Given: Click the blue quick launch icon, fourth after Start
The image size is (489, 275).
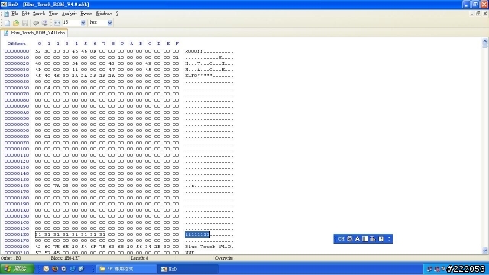Looking at the screenshot, I should [73, 269].
